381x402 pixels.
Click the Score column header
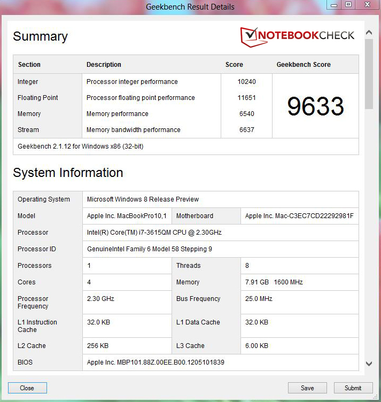(234, 64)
